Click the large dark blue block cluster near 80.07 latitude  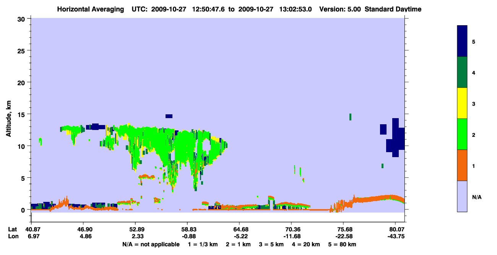[x=395, y=138]
